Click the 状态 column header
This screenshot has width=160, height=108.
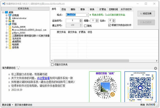(x=90, y=32)
